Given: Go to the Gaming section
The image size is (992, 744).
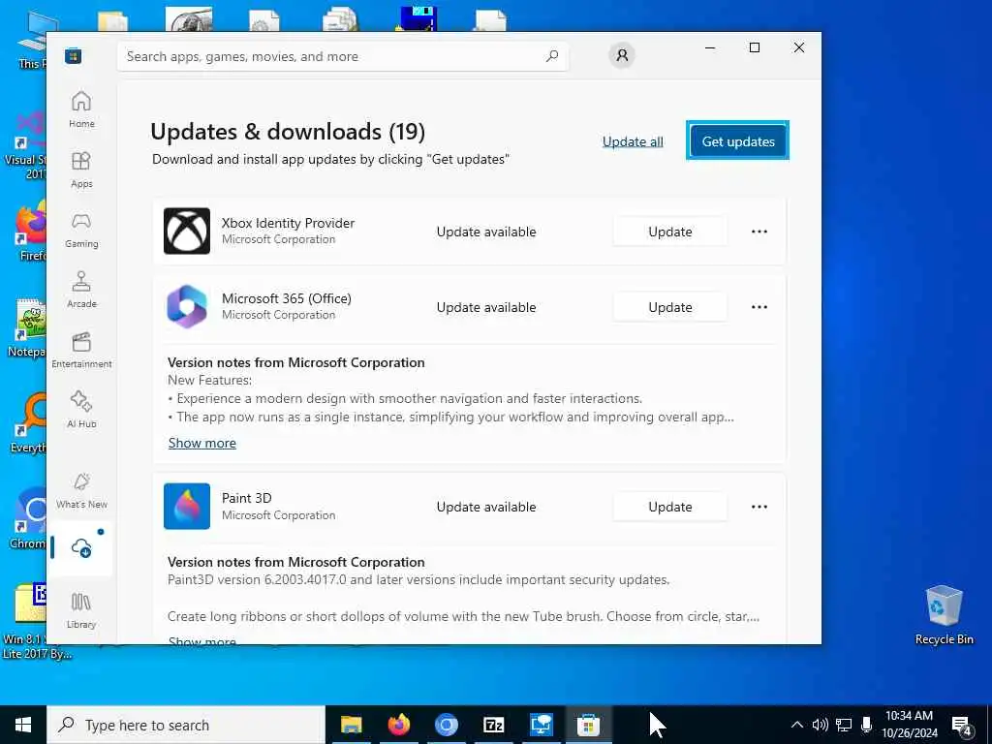Looking at the screenshot, I should click(x=81, y=230).
